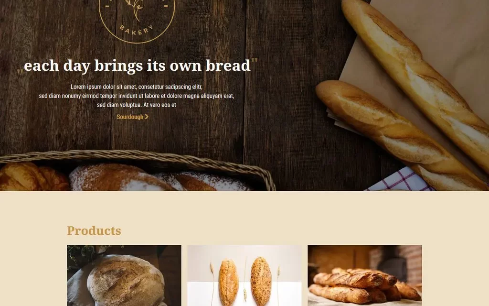This screenshot has width=489, height=306.
Task: Click the wicker bread basket in hero image
Action: click(x=137, y=170)
